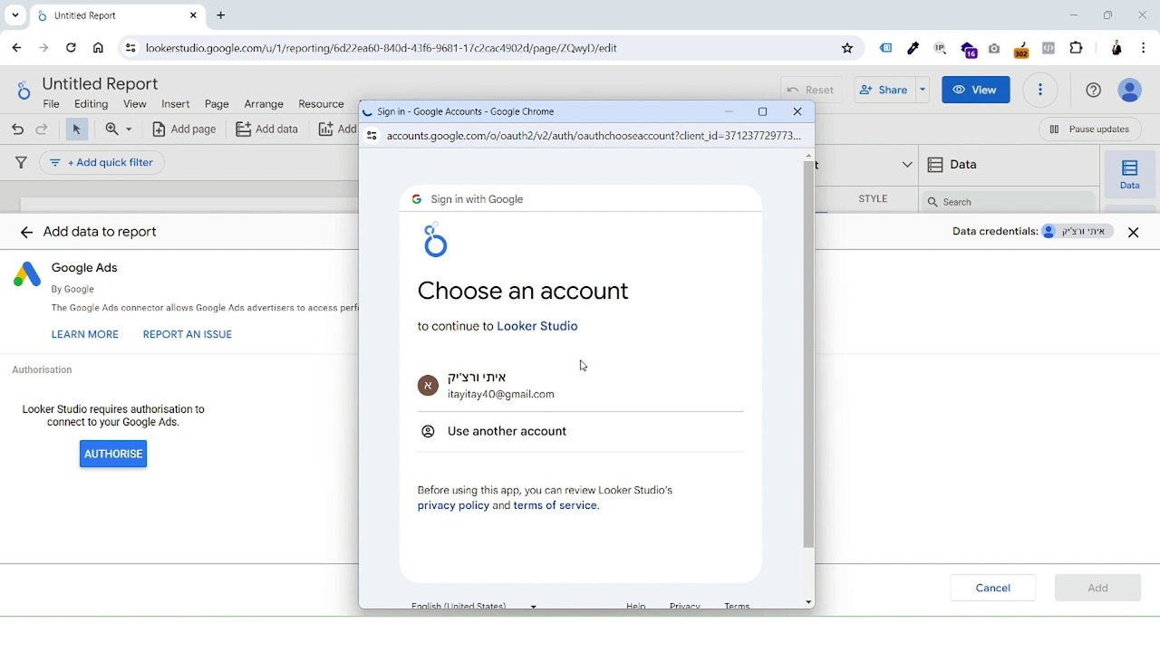
Task: Open the File menu
Action: (52, 104)
